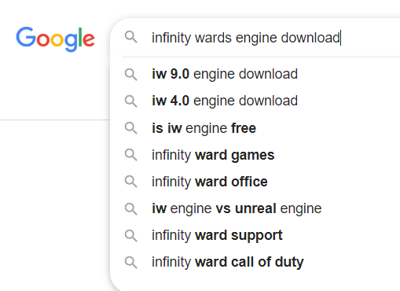Image resolution: width=400 pixels, height=291 pixels.
Task: Select suggestion 'infinity ward support'
Action: pyautogui.click(x=255, y=235)
